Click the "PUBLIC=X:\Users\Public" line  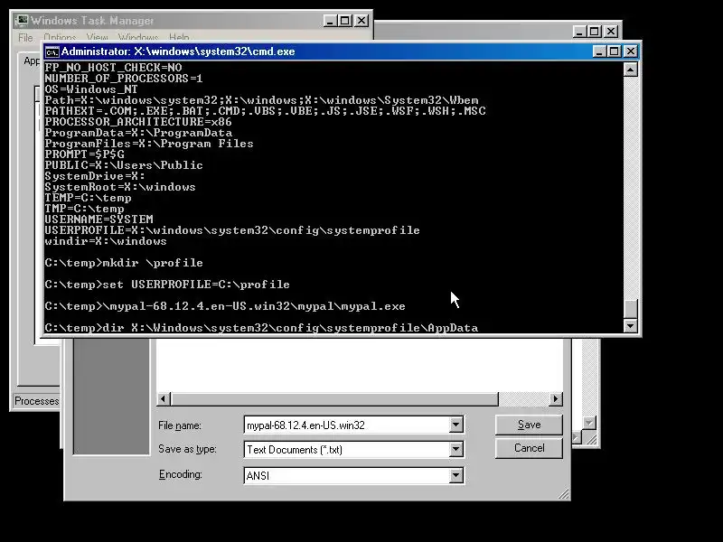(x=124, y=165)
